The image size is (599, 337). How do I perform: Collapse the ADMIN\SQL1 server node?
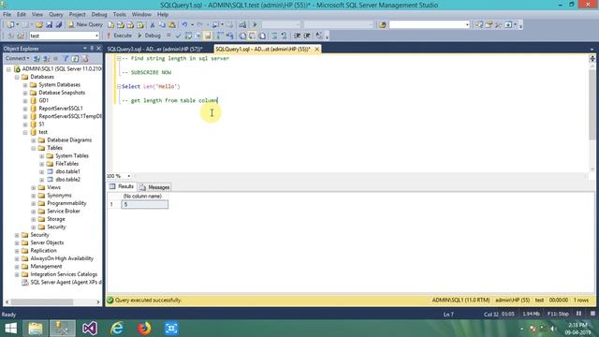8,69
